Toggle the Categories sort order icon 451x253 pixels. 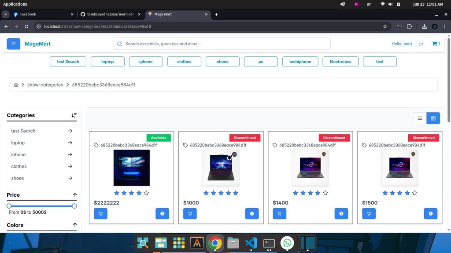click(74, 115)
